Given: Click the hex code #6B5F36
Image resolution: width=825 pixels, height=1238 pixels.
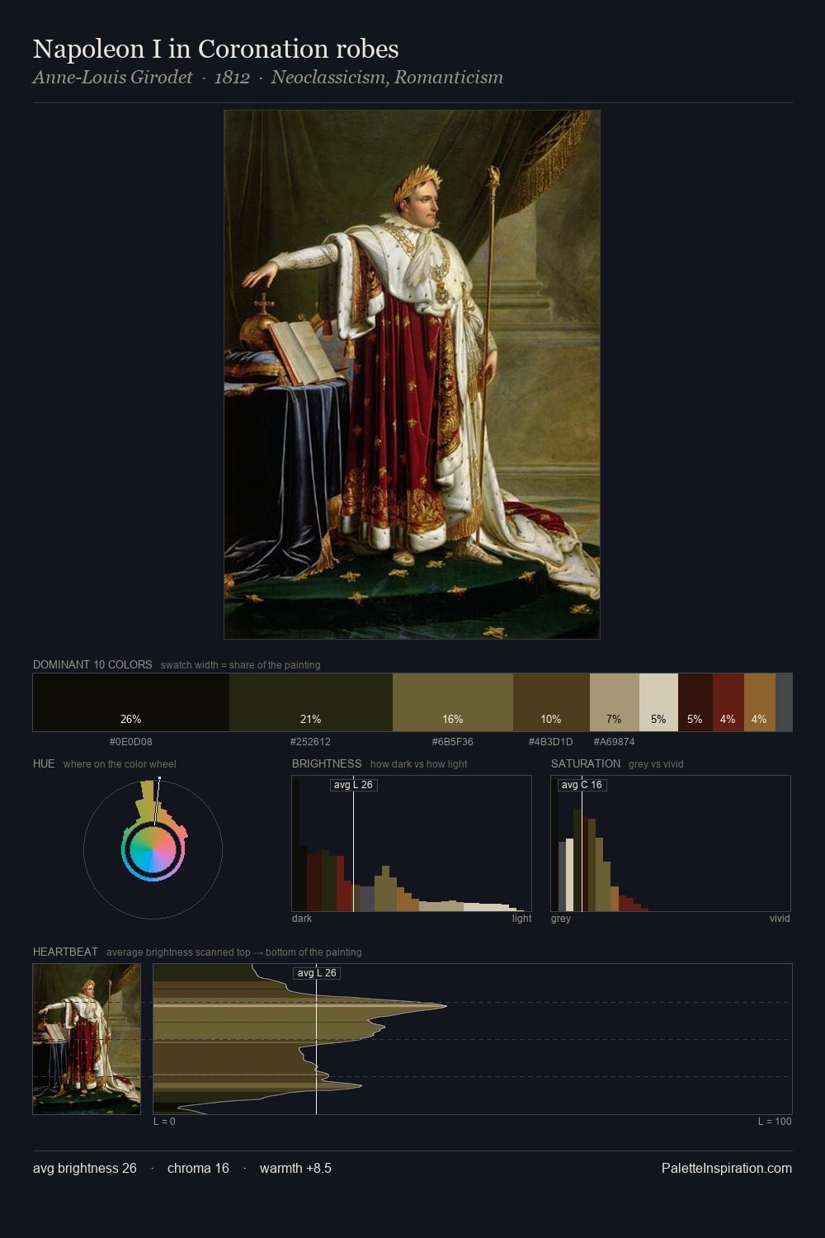Looking at the screenshot, I should (453, 742).
